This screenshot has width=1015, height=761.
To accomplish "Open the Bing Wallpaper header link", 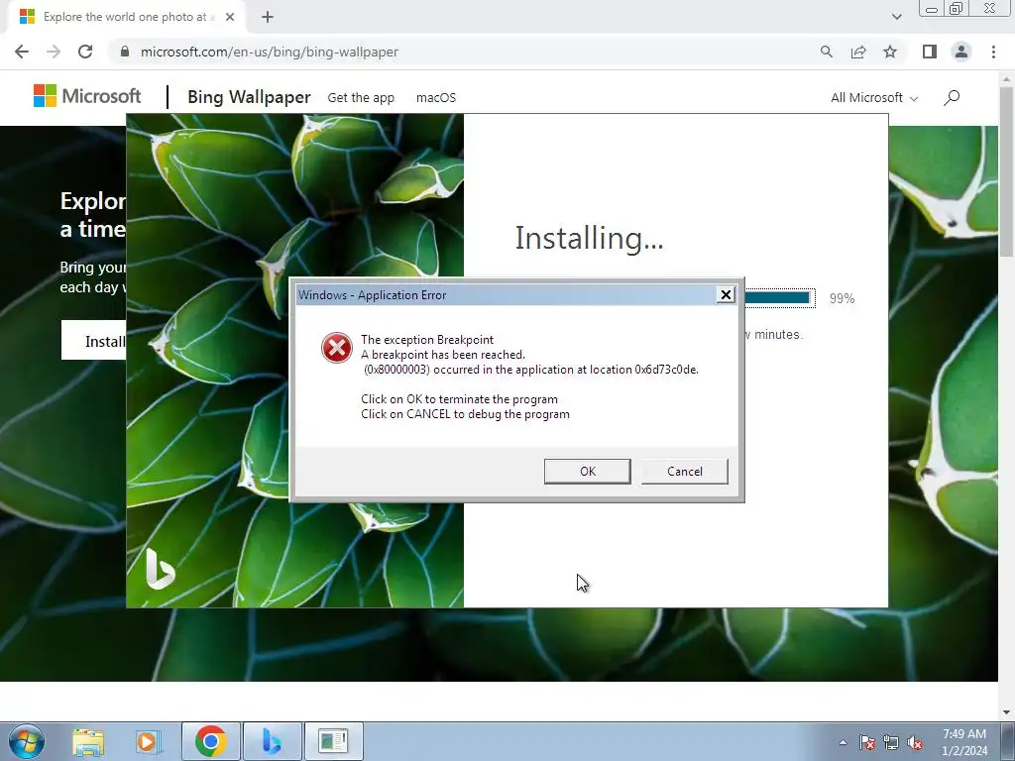I will (249, 97).
